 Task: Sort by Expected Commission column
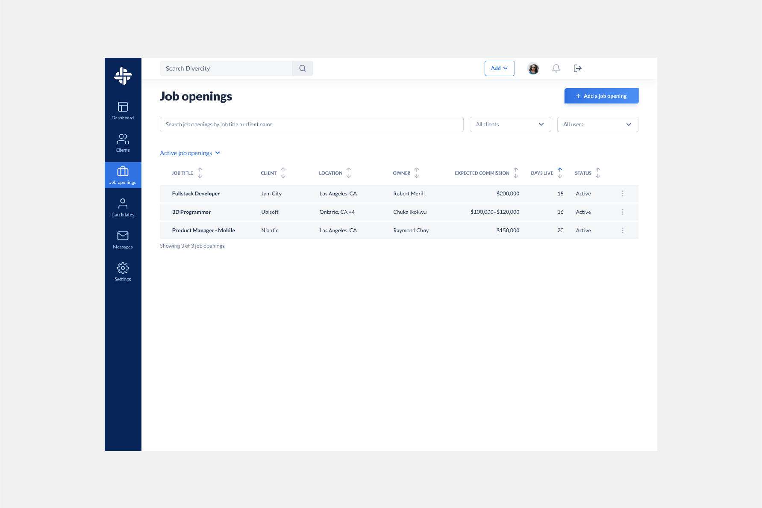pos(516,173)
